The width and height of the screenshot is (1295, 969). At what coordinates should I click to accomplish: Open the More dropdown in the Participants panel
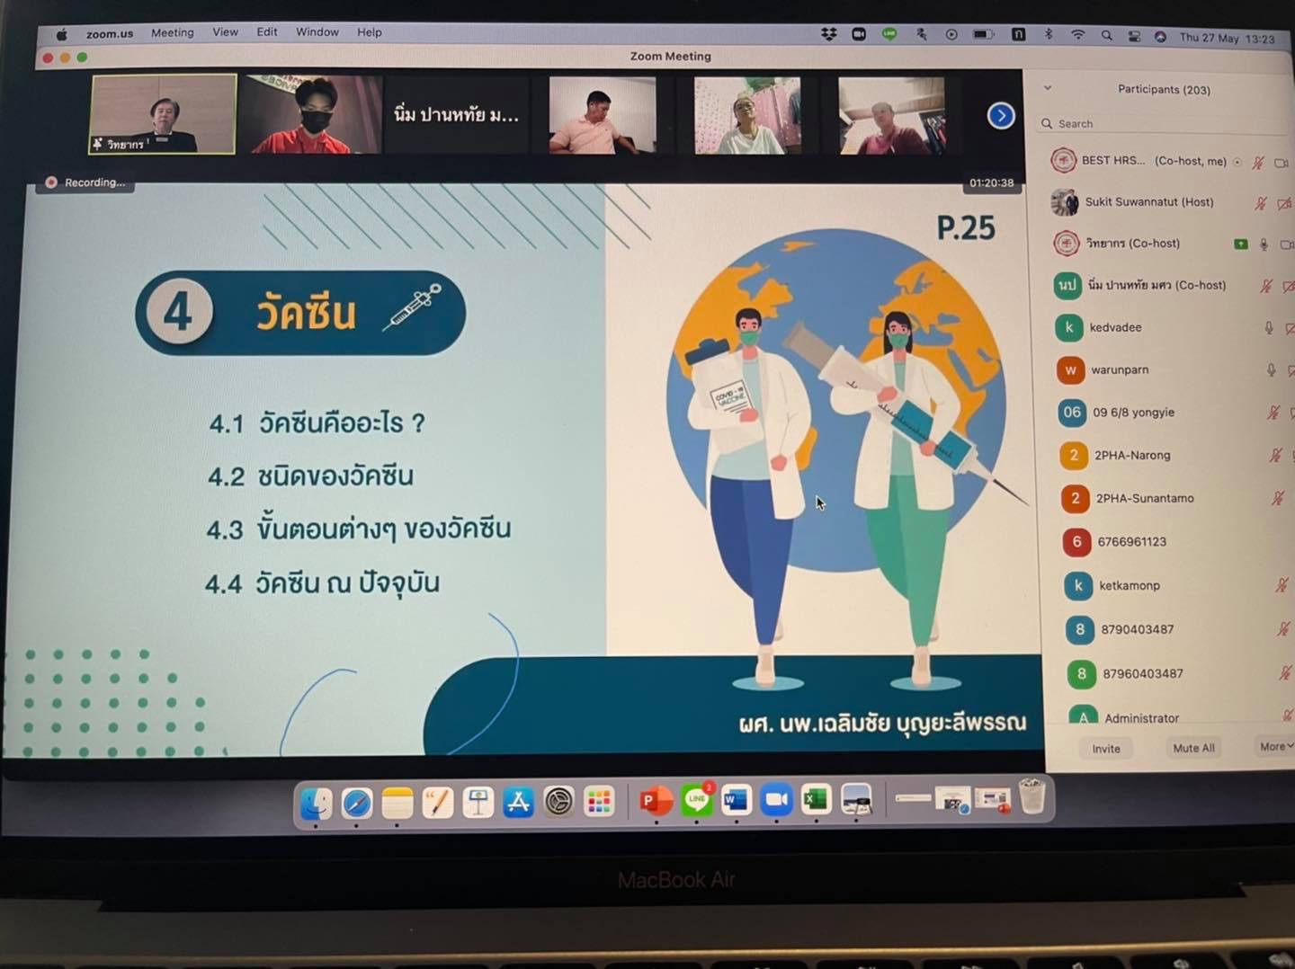coord(1274,747)
